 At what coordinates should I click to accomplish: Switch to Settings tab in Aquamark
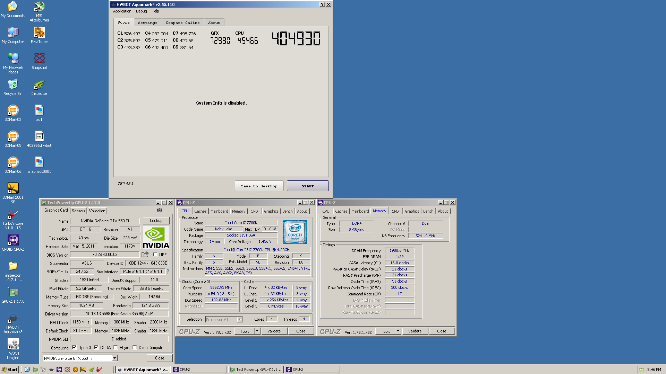tap(147, 23)
